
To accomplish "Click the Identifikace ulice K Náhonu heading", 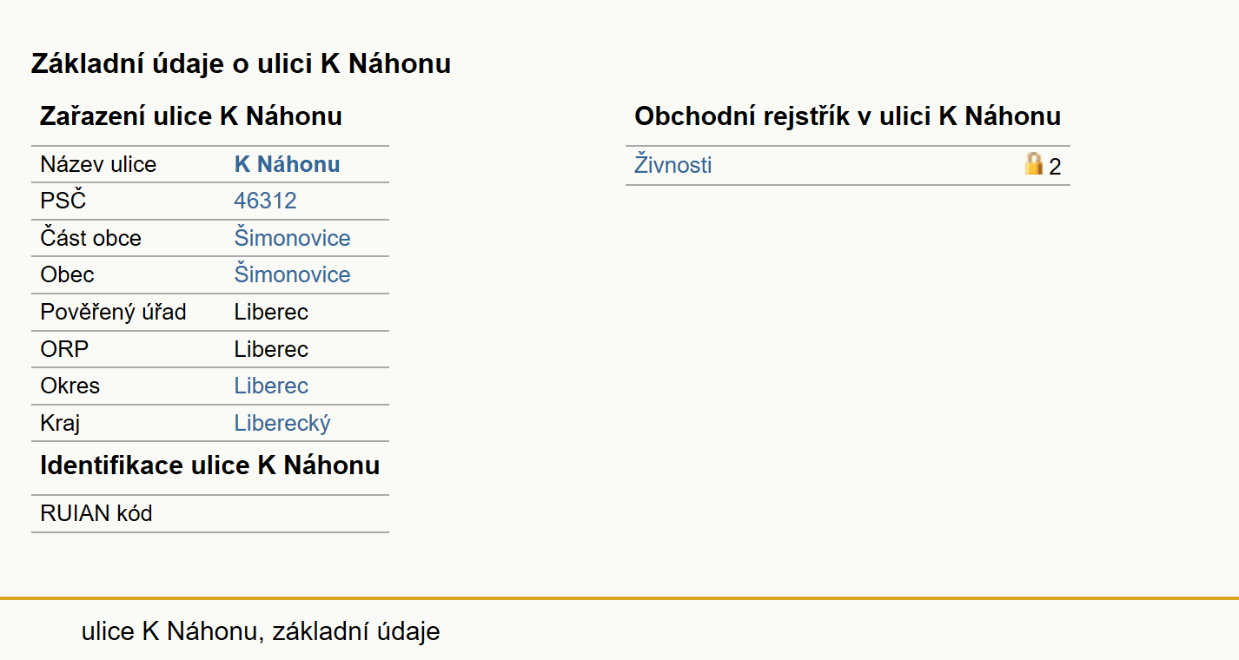I will coord(209,465).
